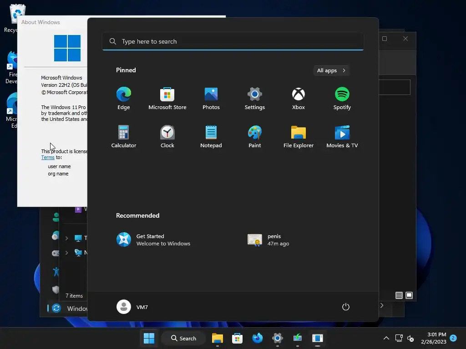
Task: Click the power button in Start menu
Action: coord(346,307)
